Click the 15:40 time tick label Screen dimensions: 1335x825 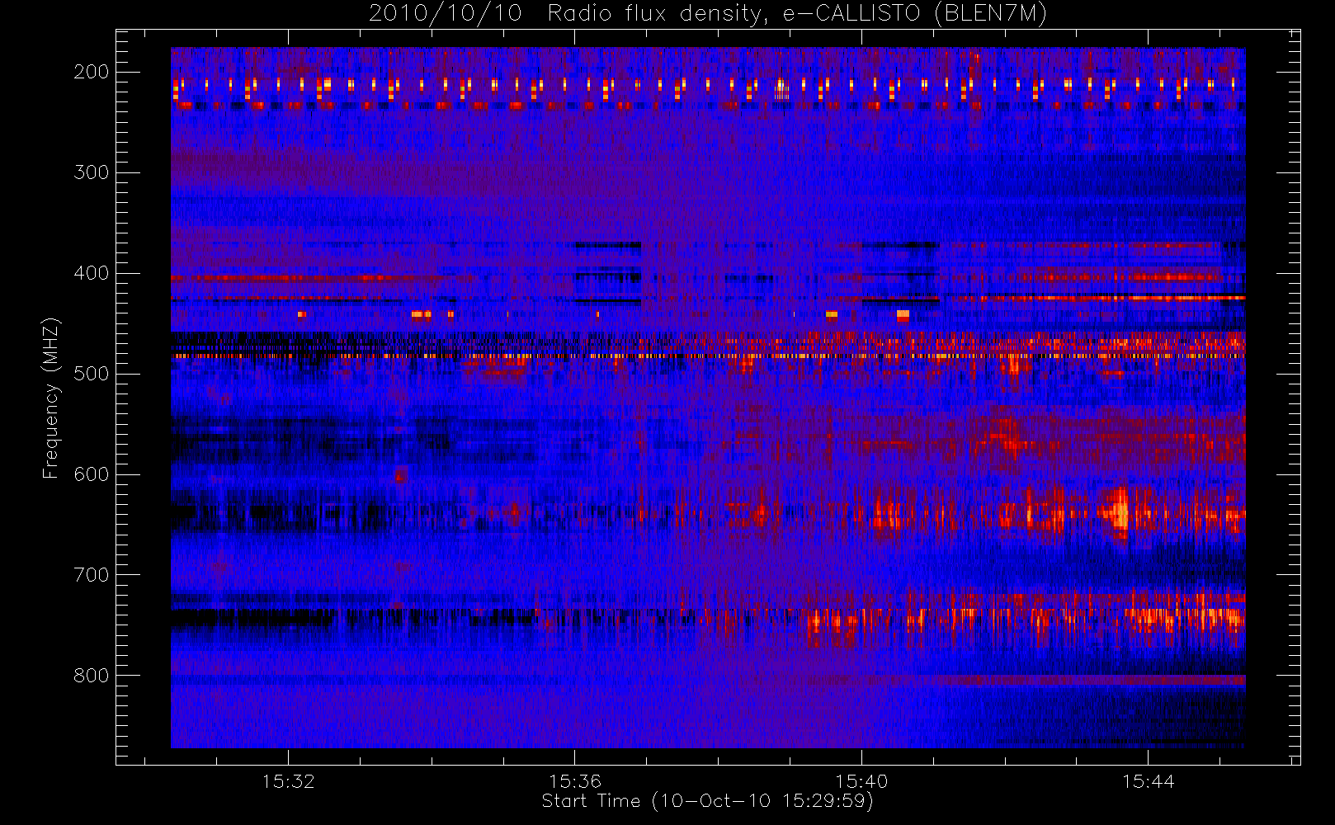861,781
